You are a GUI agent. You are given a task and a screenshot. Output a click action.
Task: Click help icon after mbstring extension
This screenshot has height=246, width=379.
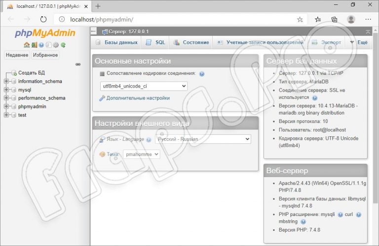tap(303, 222)
